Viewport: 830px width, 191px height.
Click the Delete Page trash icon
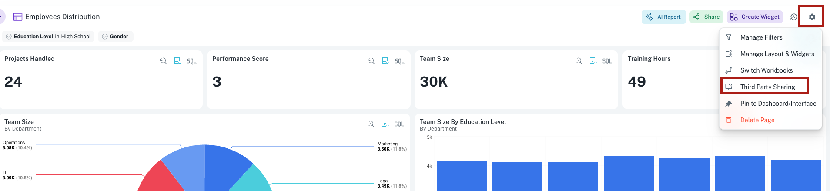tap(729, 120)
